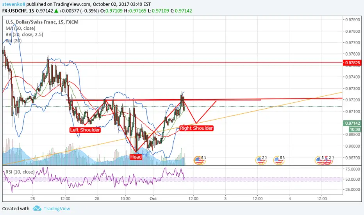The width and height of the screenshot is (364, 215).
Task: Click the TradingView link in the footer
Action: pyautogui.click(x=57, y=208)
